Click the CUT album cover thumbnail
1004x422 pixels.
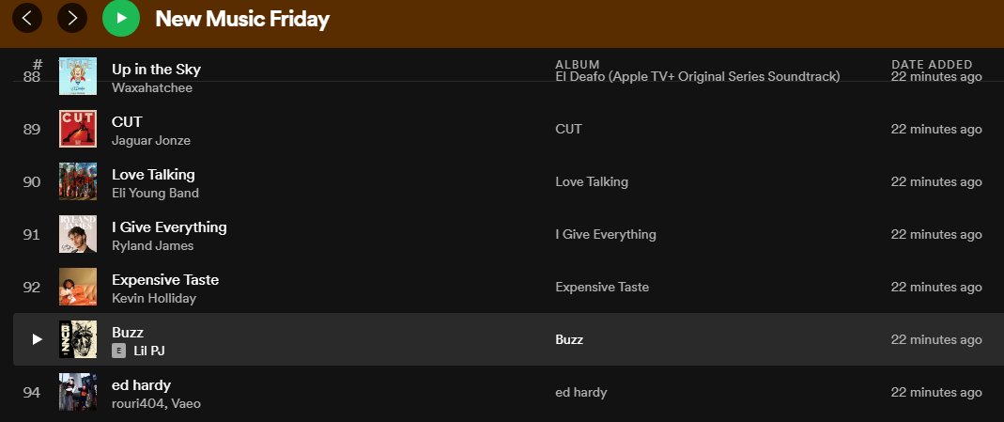(78, 129)
